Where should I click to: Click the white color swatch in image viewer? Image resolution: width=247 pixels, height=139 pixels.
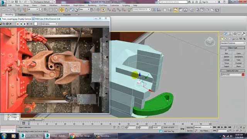pyautogui.click(x=36, y=24)
